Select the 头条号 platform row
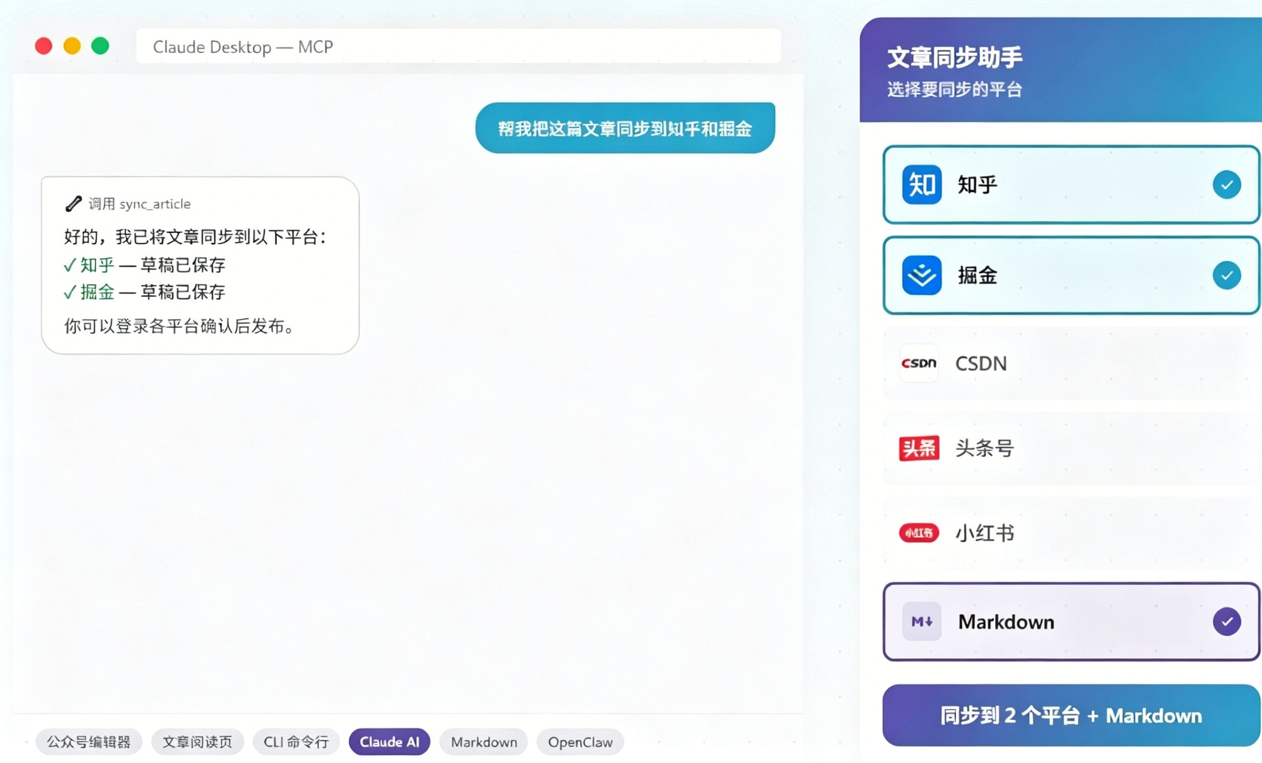The height and width of the screenshot is (763, 1262). tap(1071, 448)
